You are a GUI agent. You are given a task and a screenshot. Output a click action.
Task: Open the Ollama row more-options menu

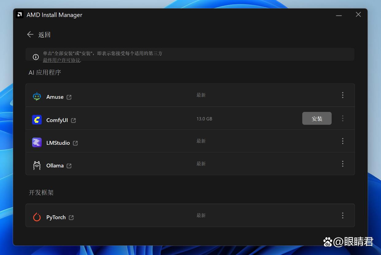click(343, 163)
